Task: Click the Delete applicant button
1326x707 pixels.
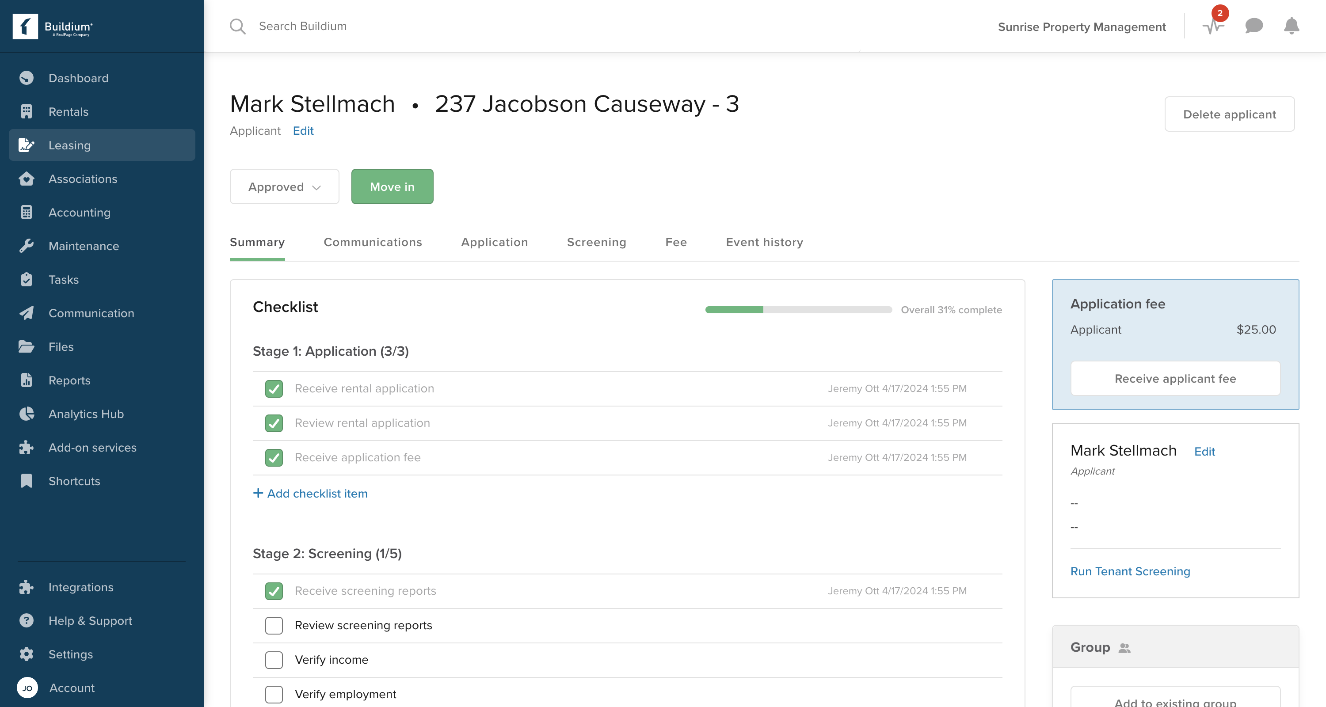Action: click(1229, 114)
